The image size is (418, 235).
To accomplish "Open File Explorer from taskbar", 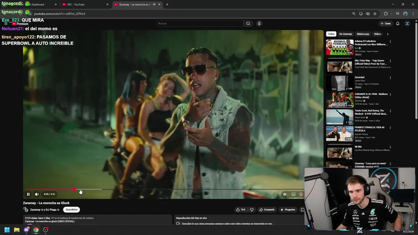I will tap(17, 230).
